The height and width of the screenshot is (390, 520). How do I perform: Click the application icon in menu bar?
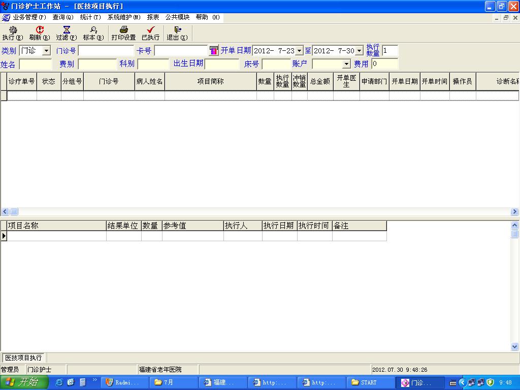[6, 17]
